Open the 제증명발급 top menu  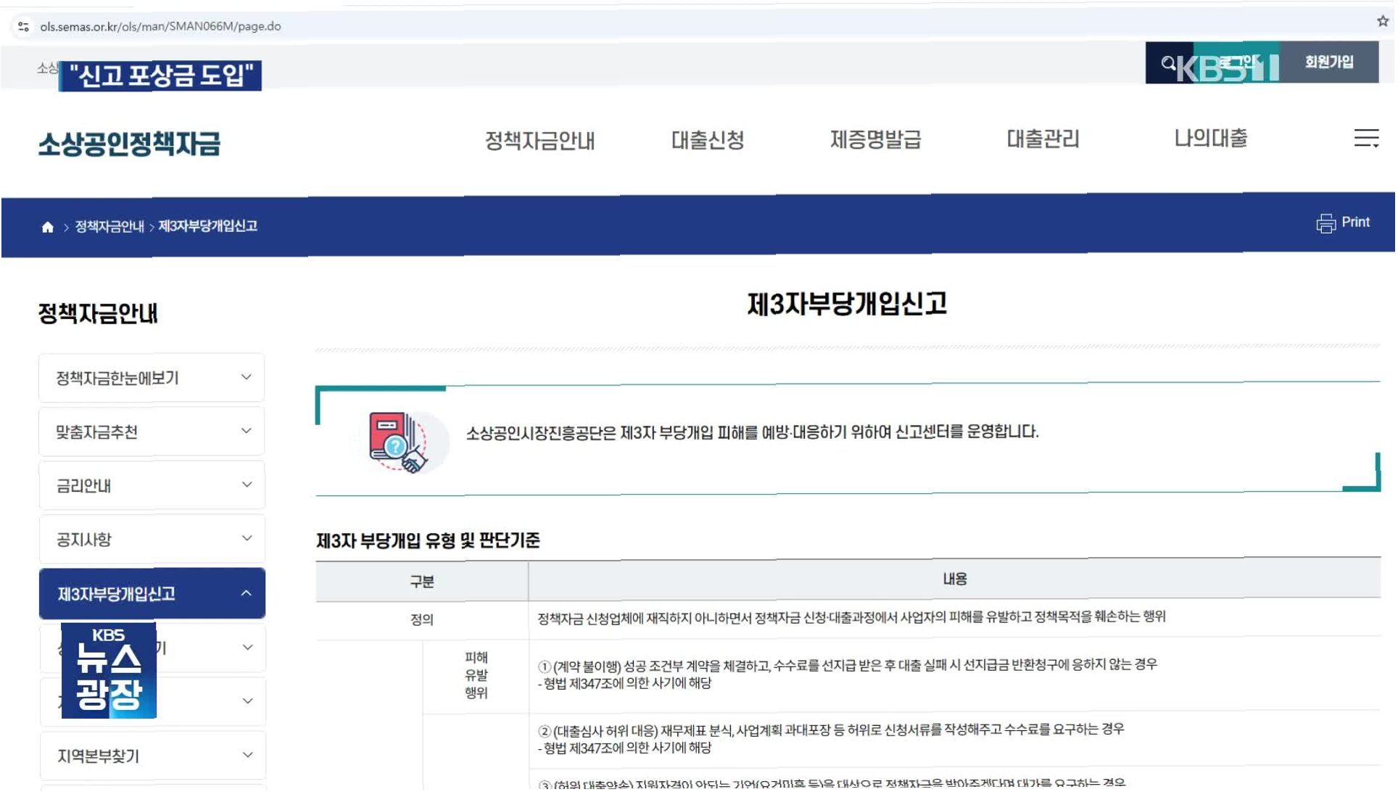[x=875, y=139]
